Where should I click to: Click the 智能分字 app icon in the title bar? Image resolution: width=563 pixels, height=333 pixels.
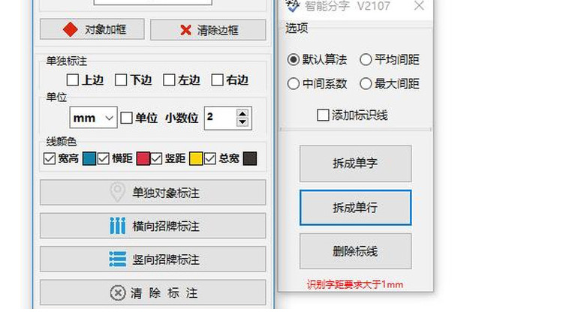point(292,5)
